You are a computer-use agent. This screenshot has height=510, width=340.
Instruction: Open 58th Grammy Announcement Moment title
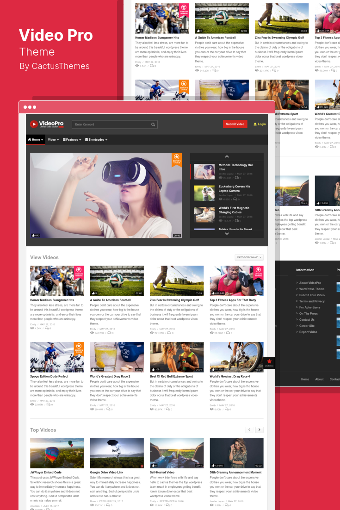click(x=235, y=472)
